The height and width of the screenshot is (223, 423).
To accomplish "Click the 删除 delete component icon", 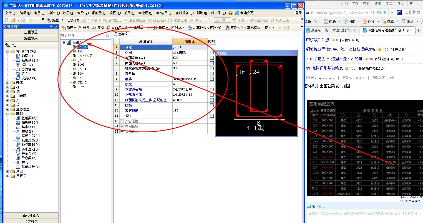I will (80, 27).
